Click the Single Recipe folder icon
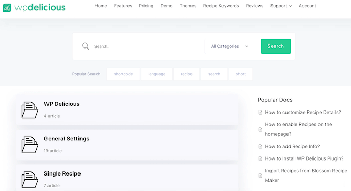 click(x=29, y=180)
